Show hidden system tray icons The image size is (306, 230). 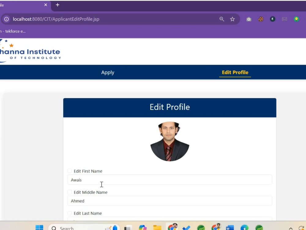(291, 228)
